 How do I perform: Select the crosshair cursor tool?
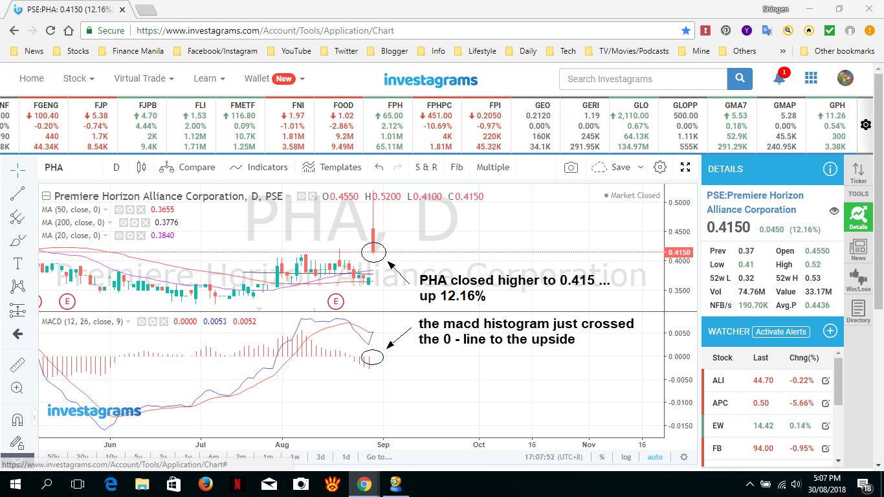[x=17, y=170]
